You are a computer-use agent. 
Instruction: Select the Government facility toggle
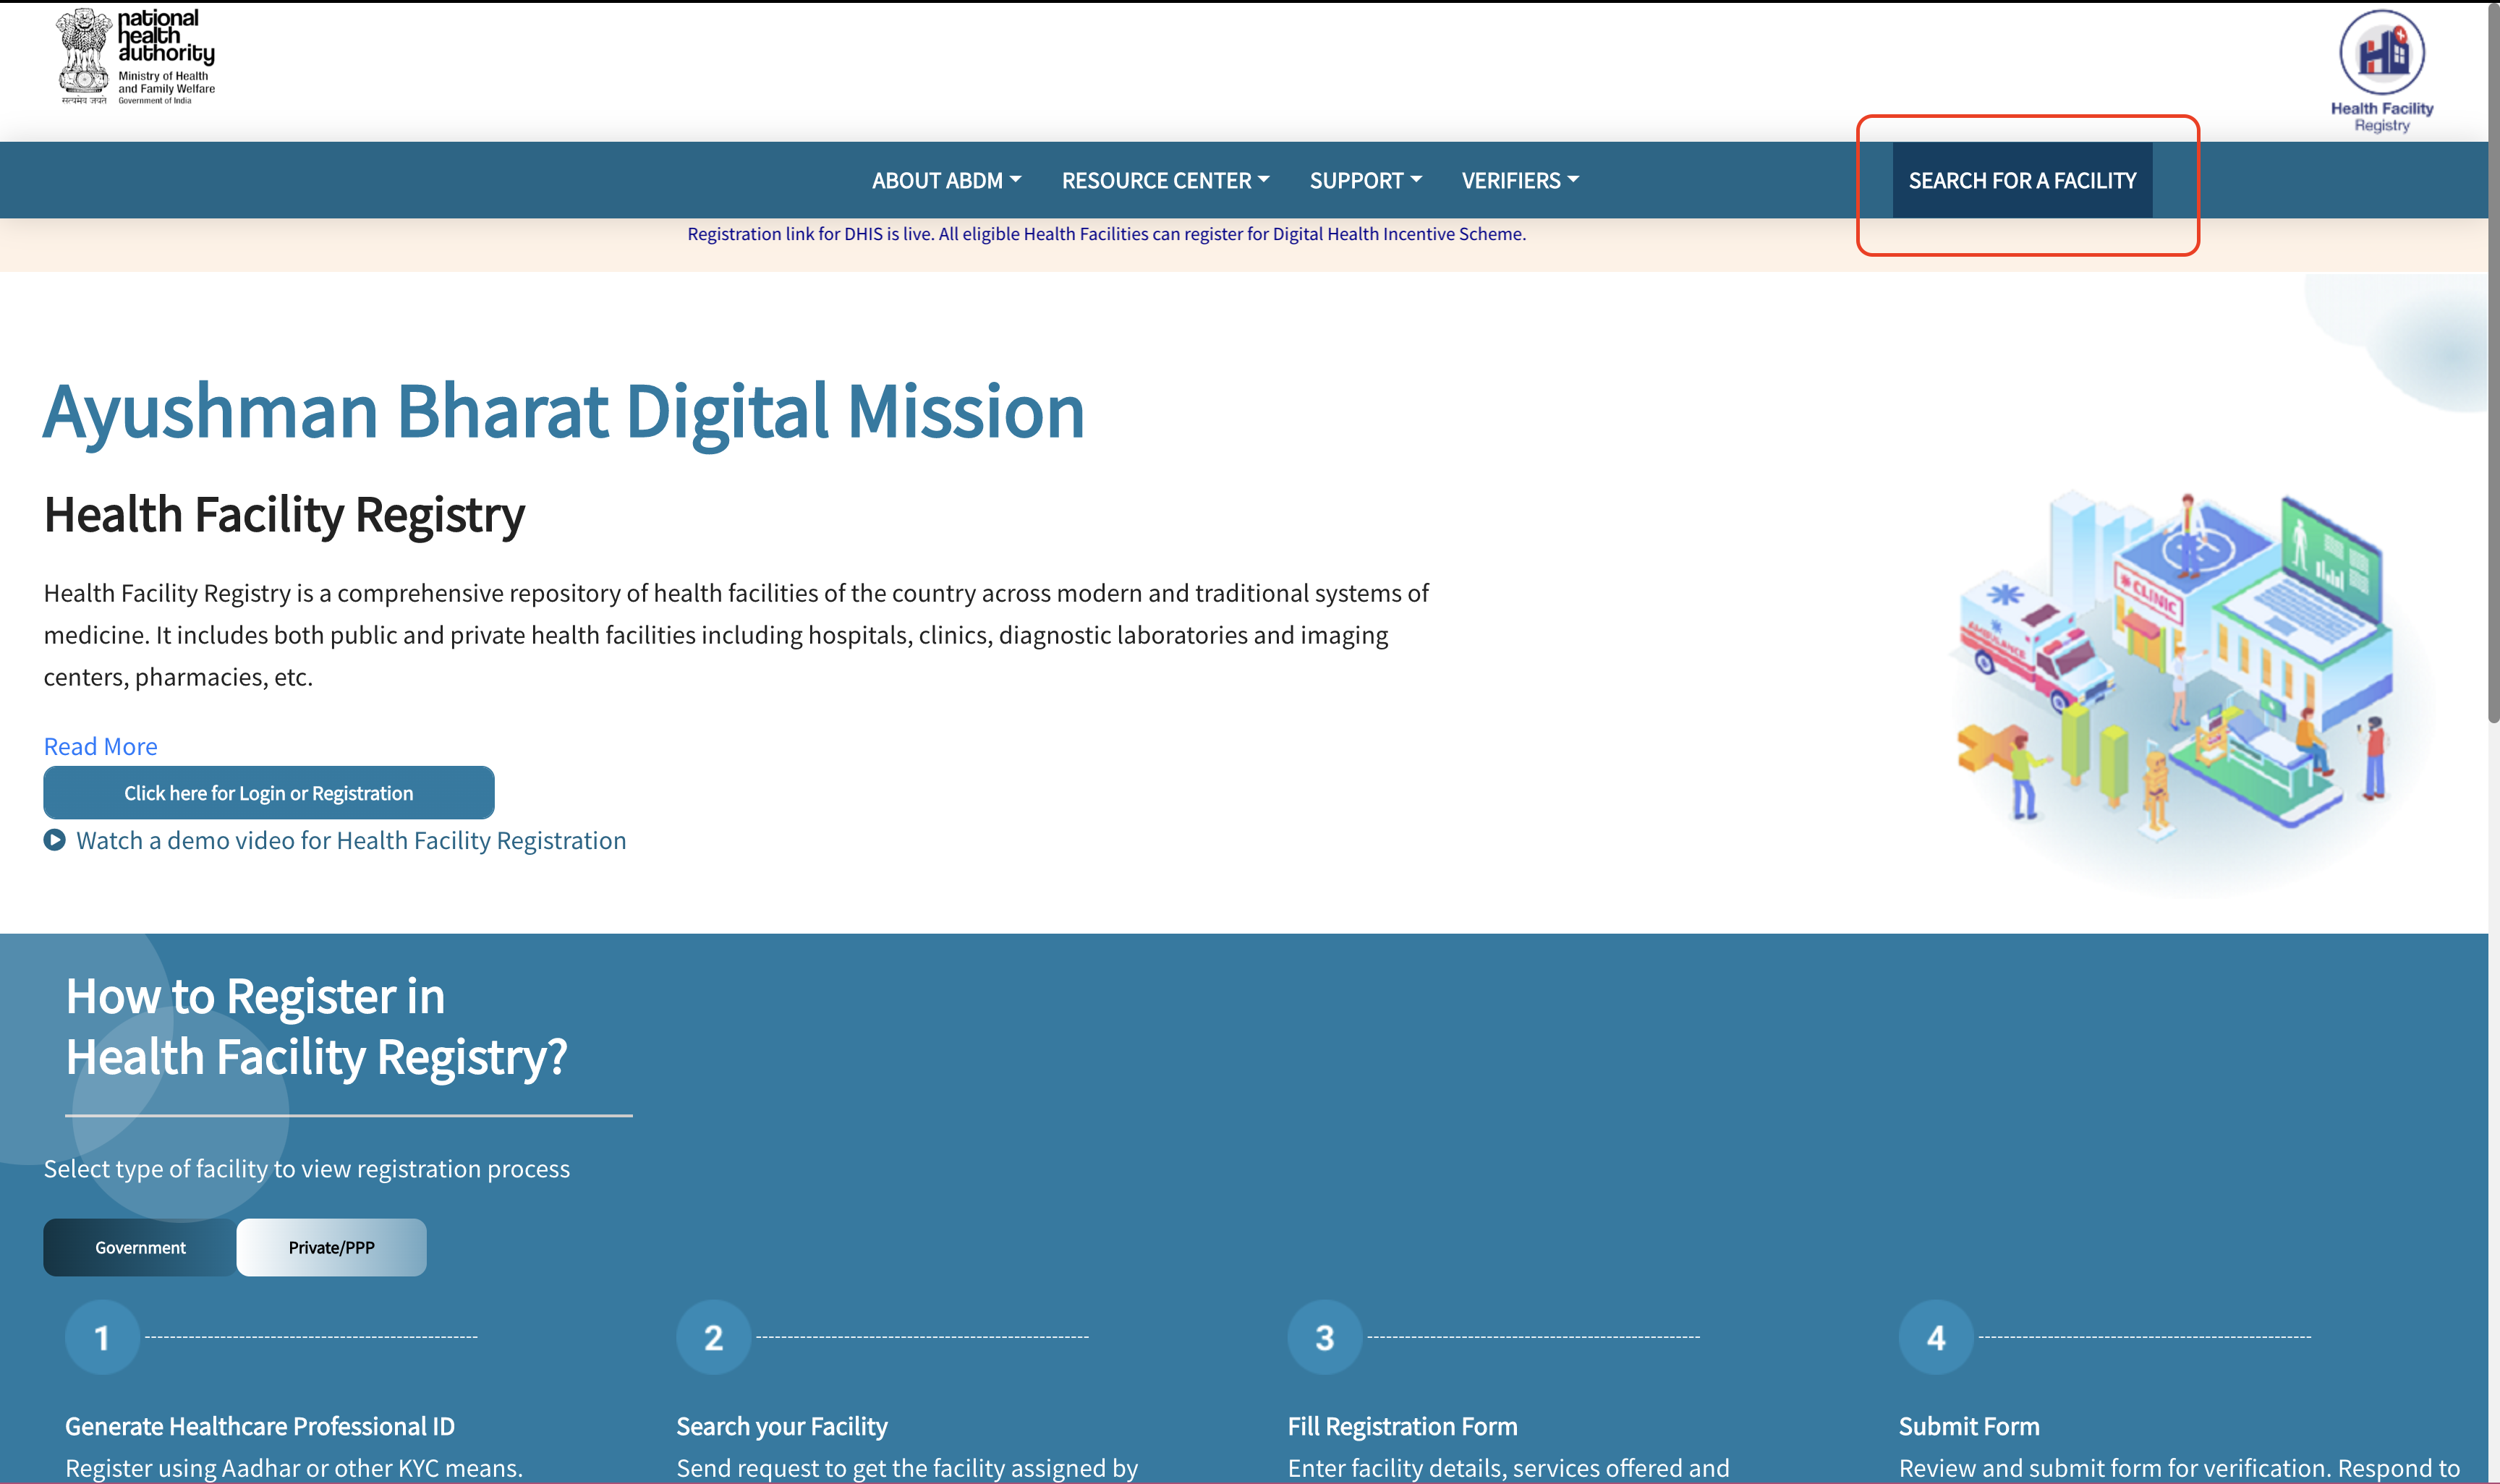(x=140, y=1248)
